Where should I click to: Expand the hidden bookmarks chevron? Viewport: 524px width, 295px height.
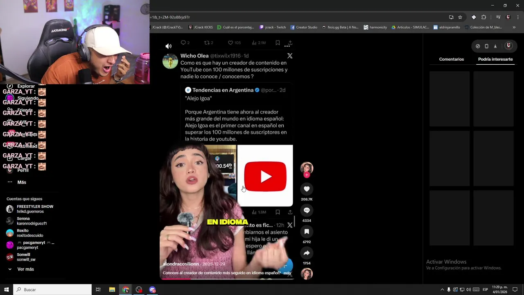(514, 27)
